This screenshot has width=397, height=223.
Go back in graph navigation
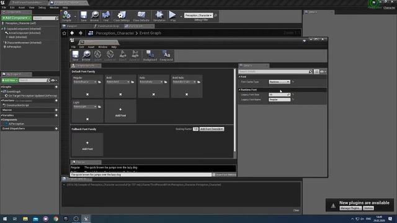coord(72,33)
